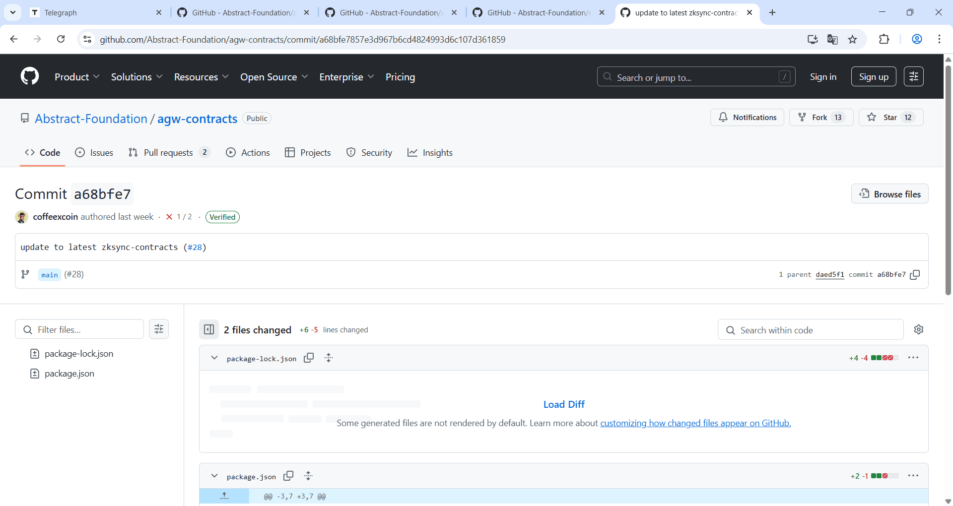Screen dimensions: 953x506
Task: Click Sign up button
Action: coord(874,76)
